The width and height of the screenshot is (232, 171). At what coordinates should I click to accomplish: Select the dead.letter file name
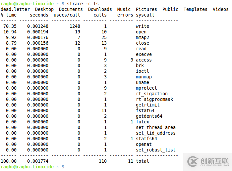pyautogui.click(x=15, y=9)
